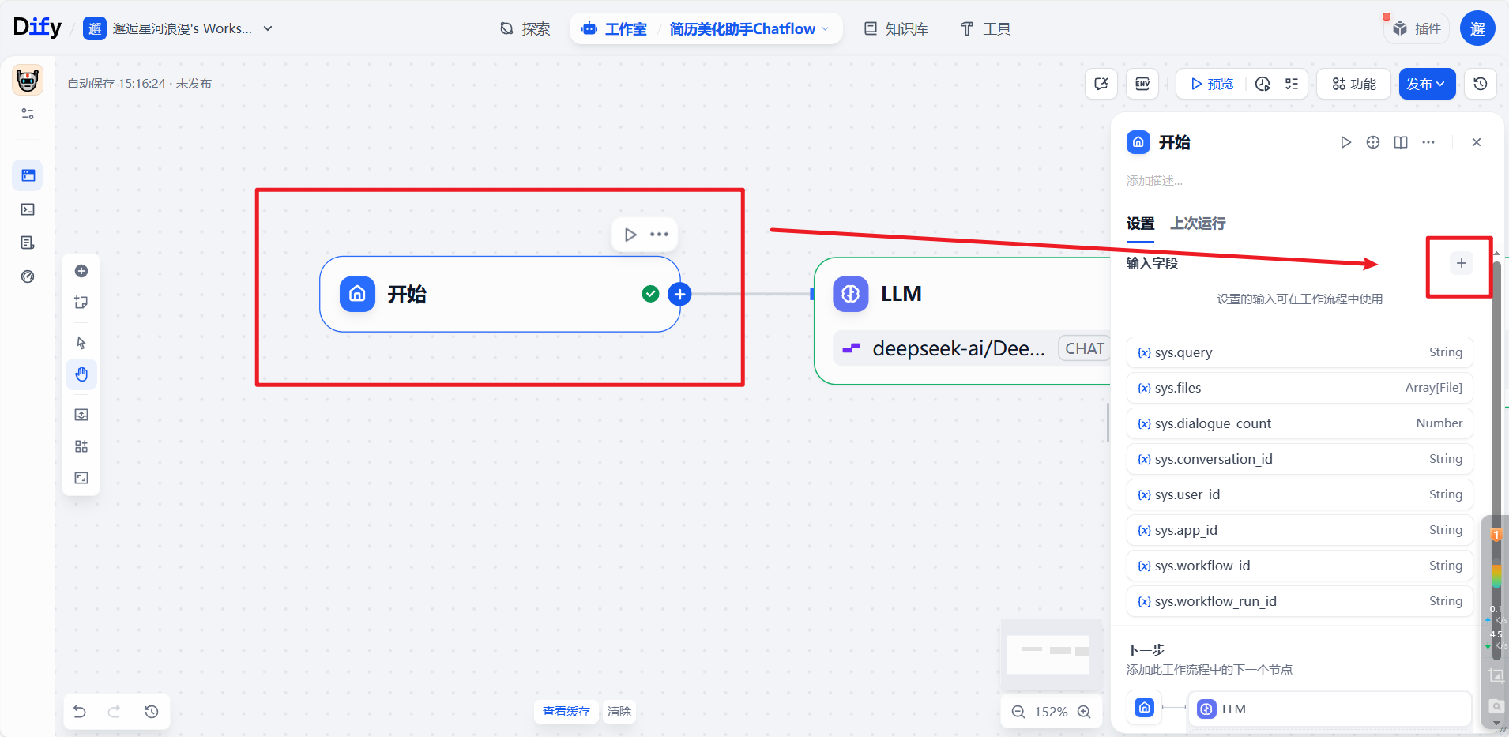Add a sticky note to the canvas
This screenshot has height=737, width=1509.
click(81, 303)
